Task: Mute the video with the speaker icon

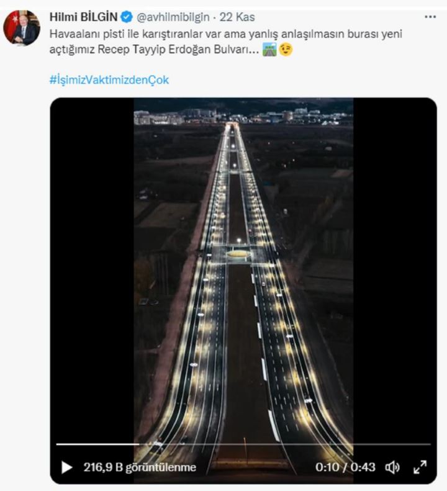Action: click(392, 467)
